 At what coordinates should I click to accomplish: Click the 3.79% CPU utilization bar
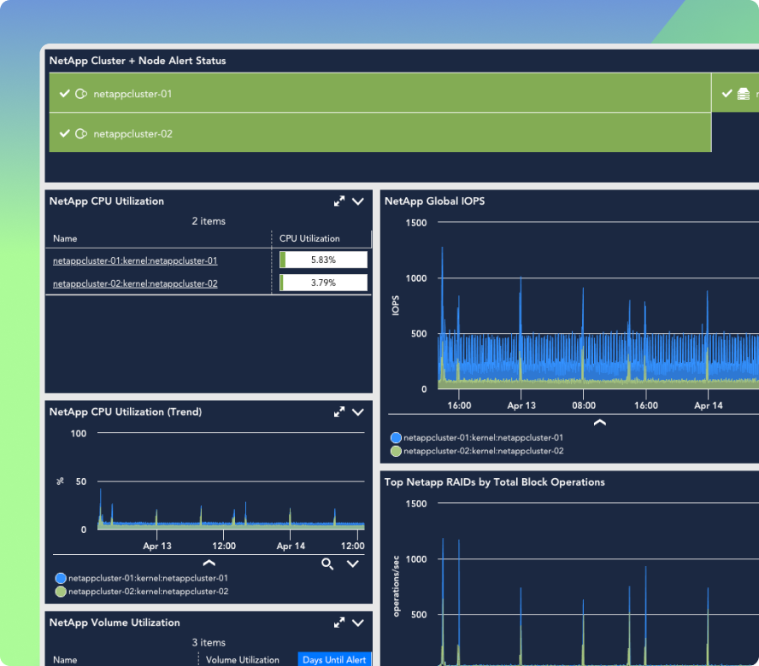click(x=323, y=283)
